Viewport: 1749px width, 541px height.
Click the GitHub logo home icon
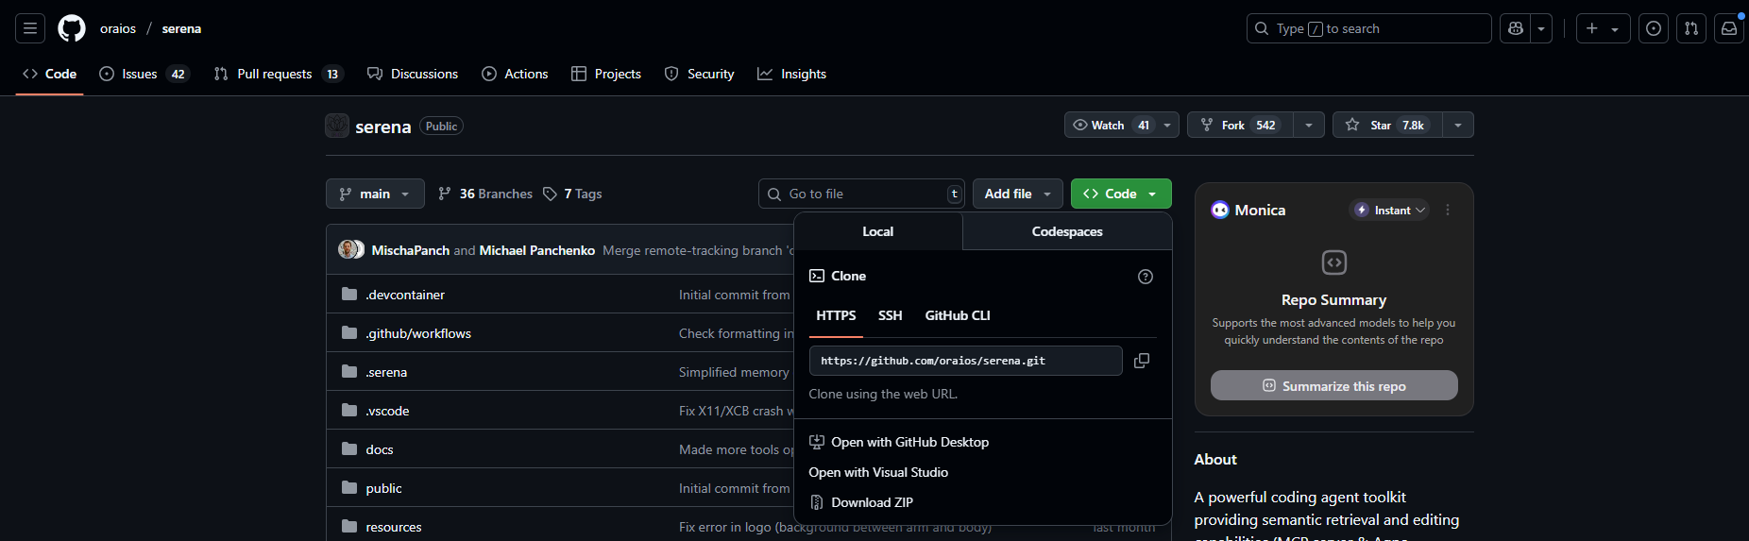click(72, 28)
